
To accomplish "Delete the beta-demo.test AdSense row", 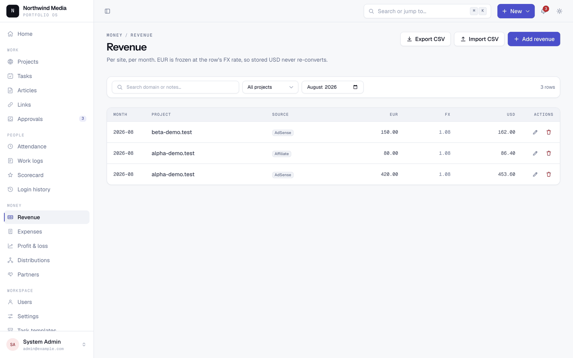I will [549, 132].
